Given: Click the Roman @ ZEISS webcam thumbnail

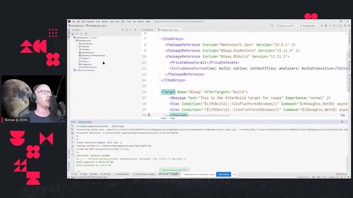Looking at the screenshot, I should (x=33, y=99).
